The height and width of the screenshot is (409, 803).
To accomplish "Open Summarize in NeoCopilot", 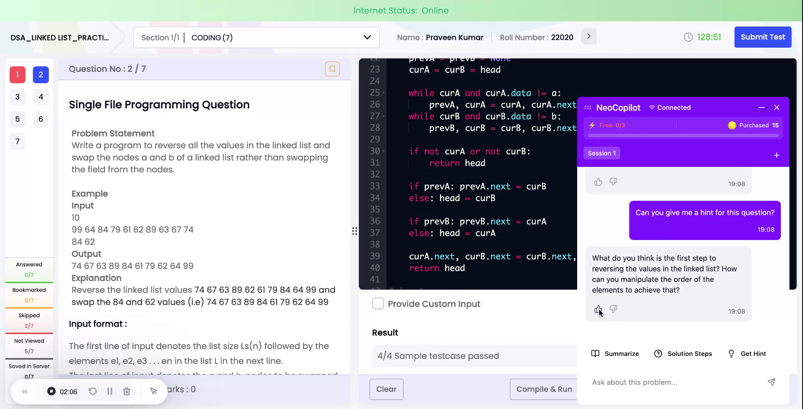I will [x=615, y=353].
